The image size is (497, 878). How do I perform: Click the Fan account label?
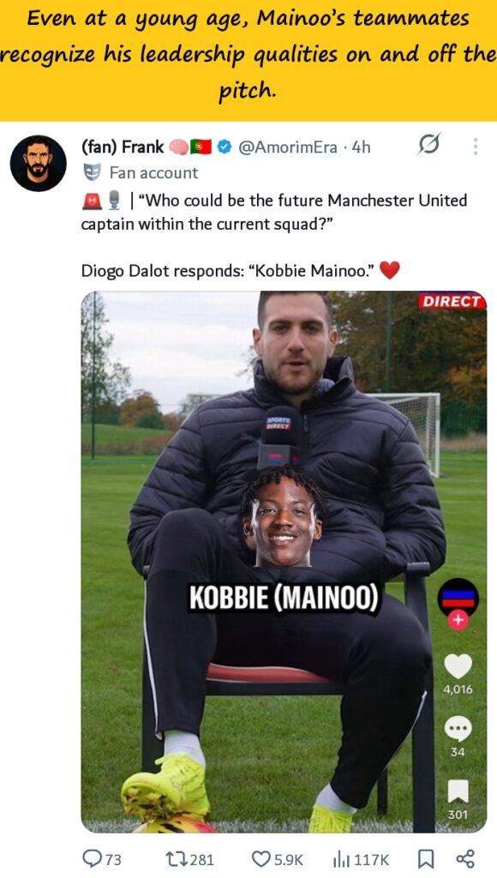point(153,172)
